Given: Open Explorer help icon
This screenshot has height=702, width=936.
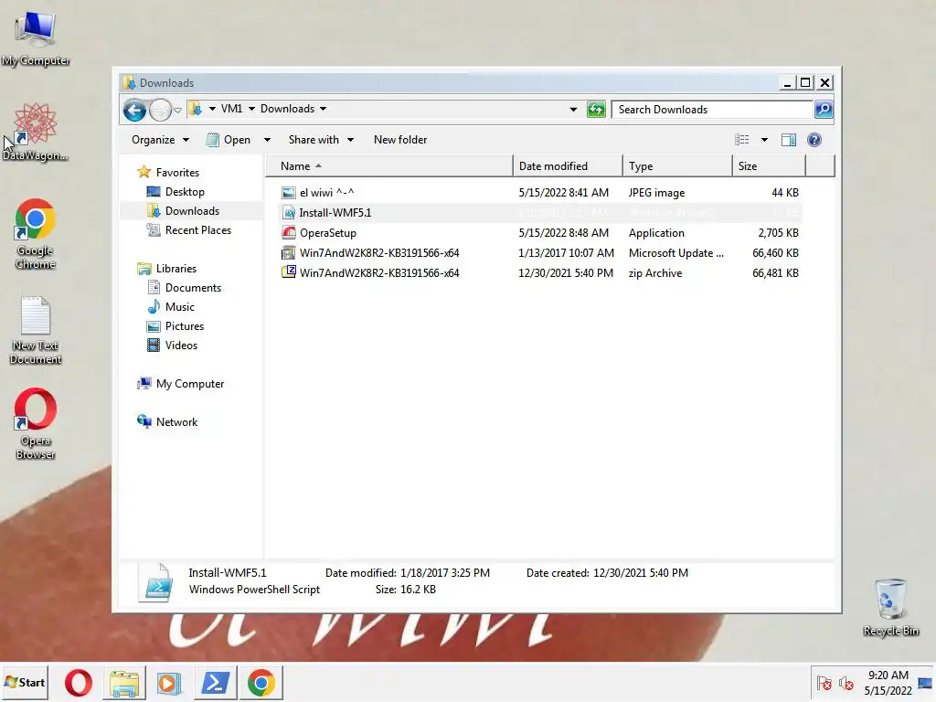Looking at the screenshot, I should tap(814, 140).
